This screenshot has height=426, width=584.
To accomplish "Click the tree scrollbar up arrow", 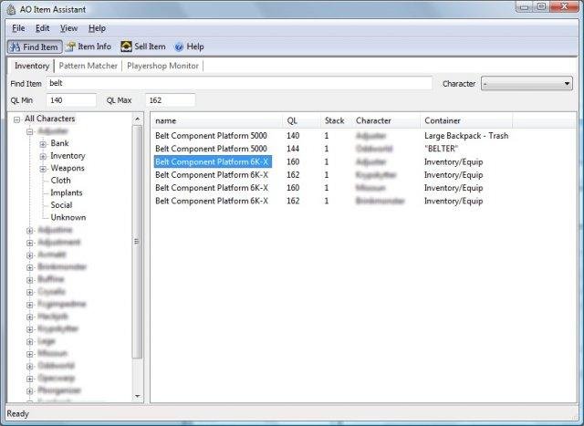I will coord(137,119).
